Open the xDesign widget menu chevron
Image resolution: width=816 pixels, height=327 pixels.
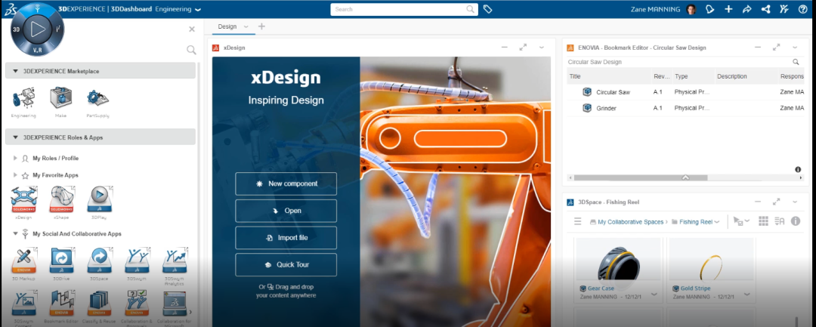(x=542, y=48)
